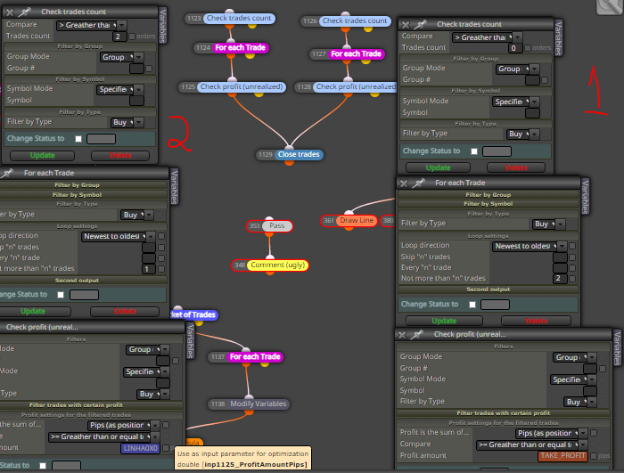Click Delete in left For each Trade panel
This screenshot has width=624, height=473.
[125, 312]
